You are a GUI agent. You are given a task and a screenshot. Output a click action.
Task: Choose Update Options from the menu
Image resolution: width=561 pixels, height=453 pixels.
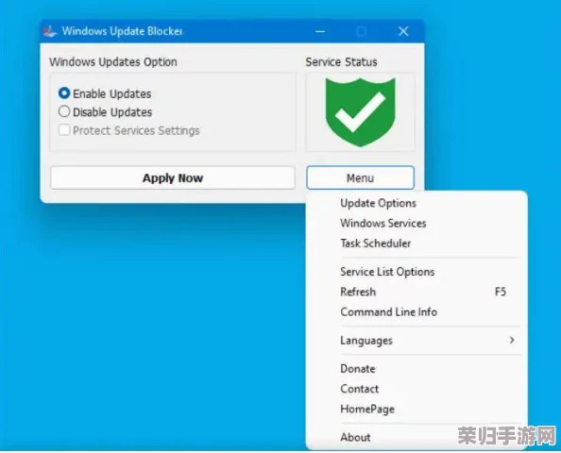(416, 203)
